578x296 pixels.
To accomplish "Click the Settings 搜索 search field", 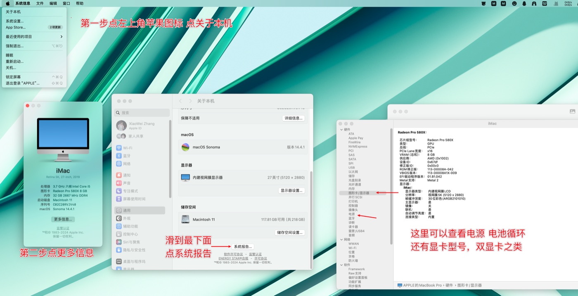I will tap(142, 113).
